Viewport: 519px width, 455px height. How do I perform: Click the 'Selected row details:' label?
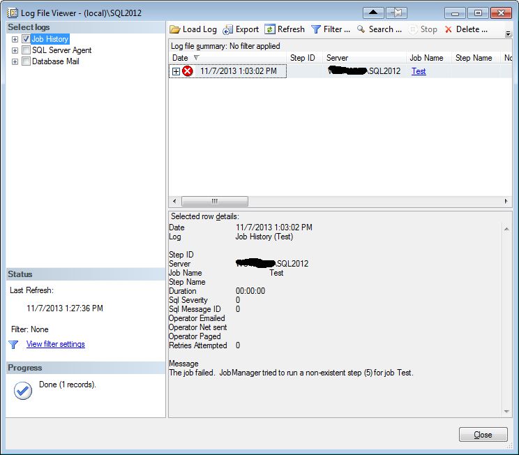(x=205, y=216)
